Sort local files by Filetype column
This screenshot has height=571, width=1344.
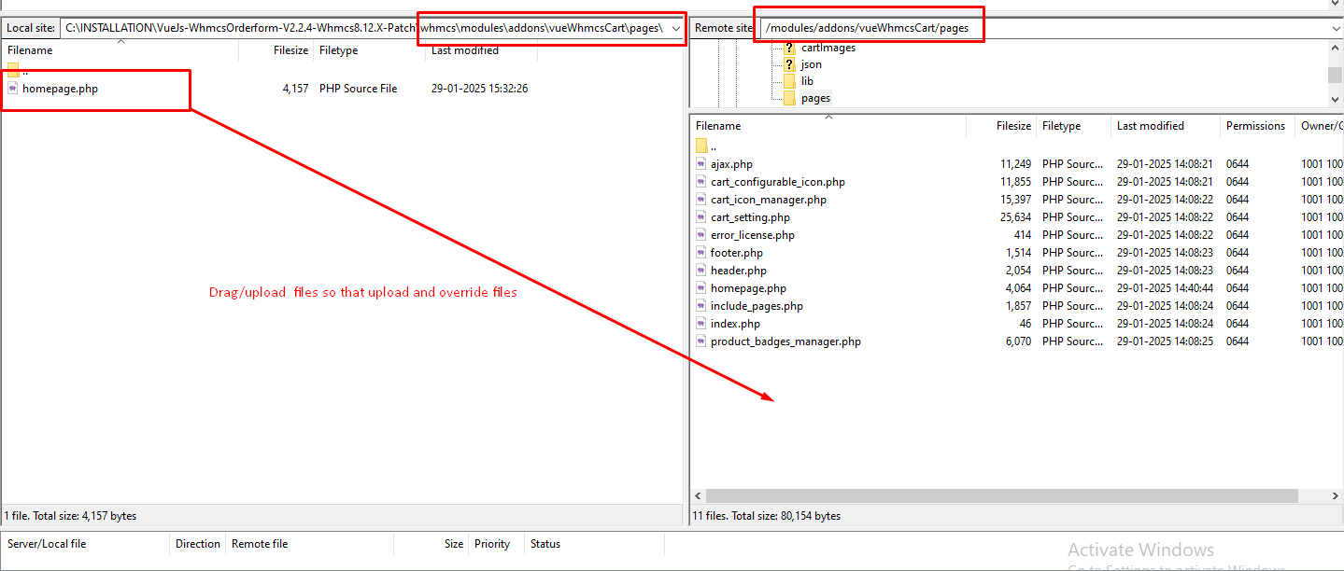(x=338, y=50)
